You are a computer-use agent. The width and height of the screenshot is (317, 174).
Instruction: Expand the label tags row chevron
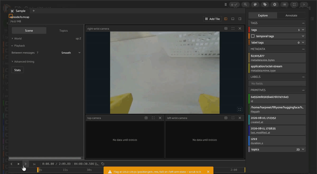coord(303,43)
